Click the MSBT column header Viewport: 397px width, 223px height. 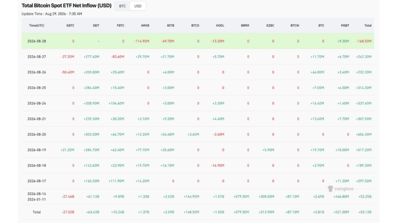pyautogui.click(x=345, y=26)
